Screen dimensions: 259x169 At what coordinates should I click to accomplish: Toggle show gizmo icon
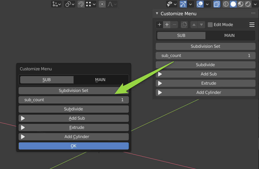click(x=183, y=4)
